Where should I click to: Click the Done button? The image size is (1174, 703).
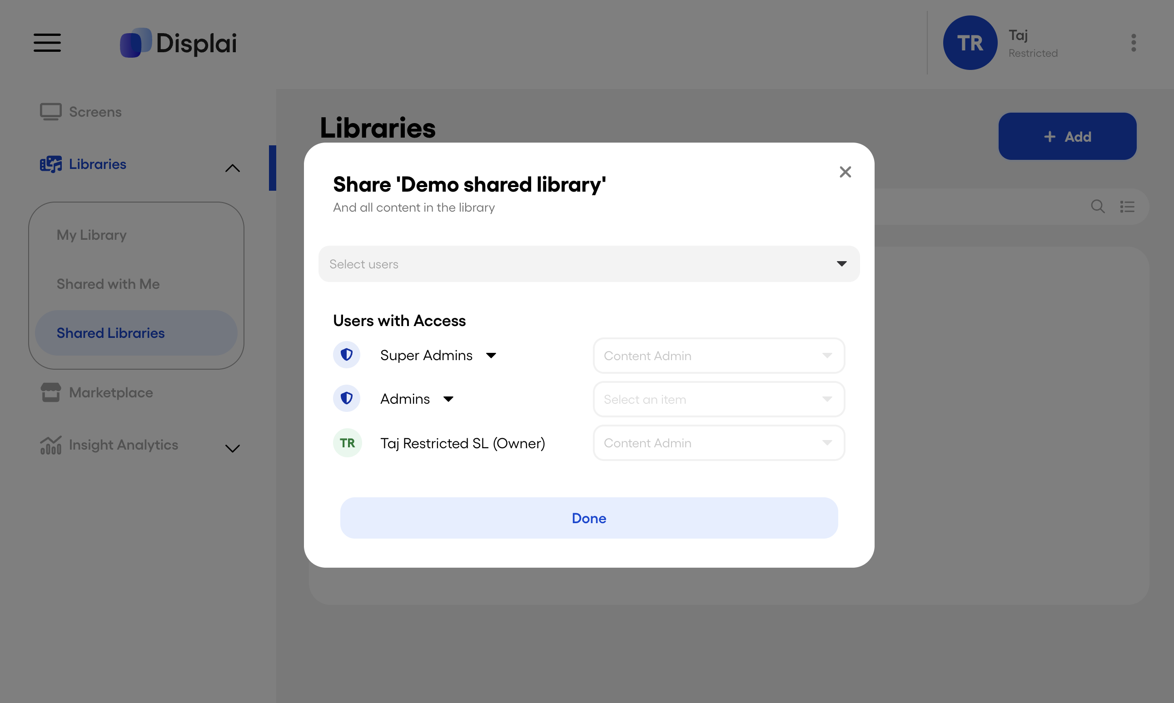589,518
